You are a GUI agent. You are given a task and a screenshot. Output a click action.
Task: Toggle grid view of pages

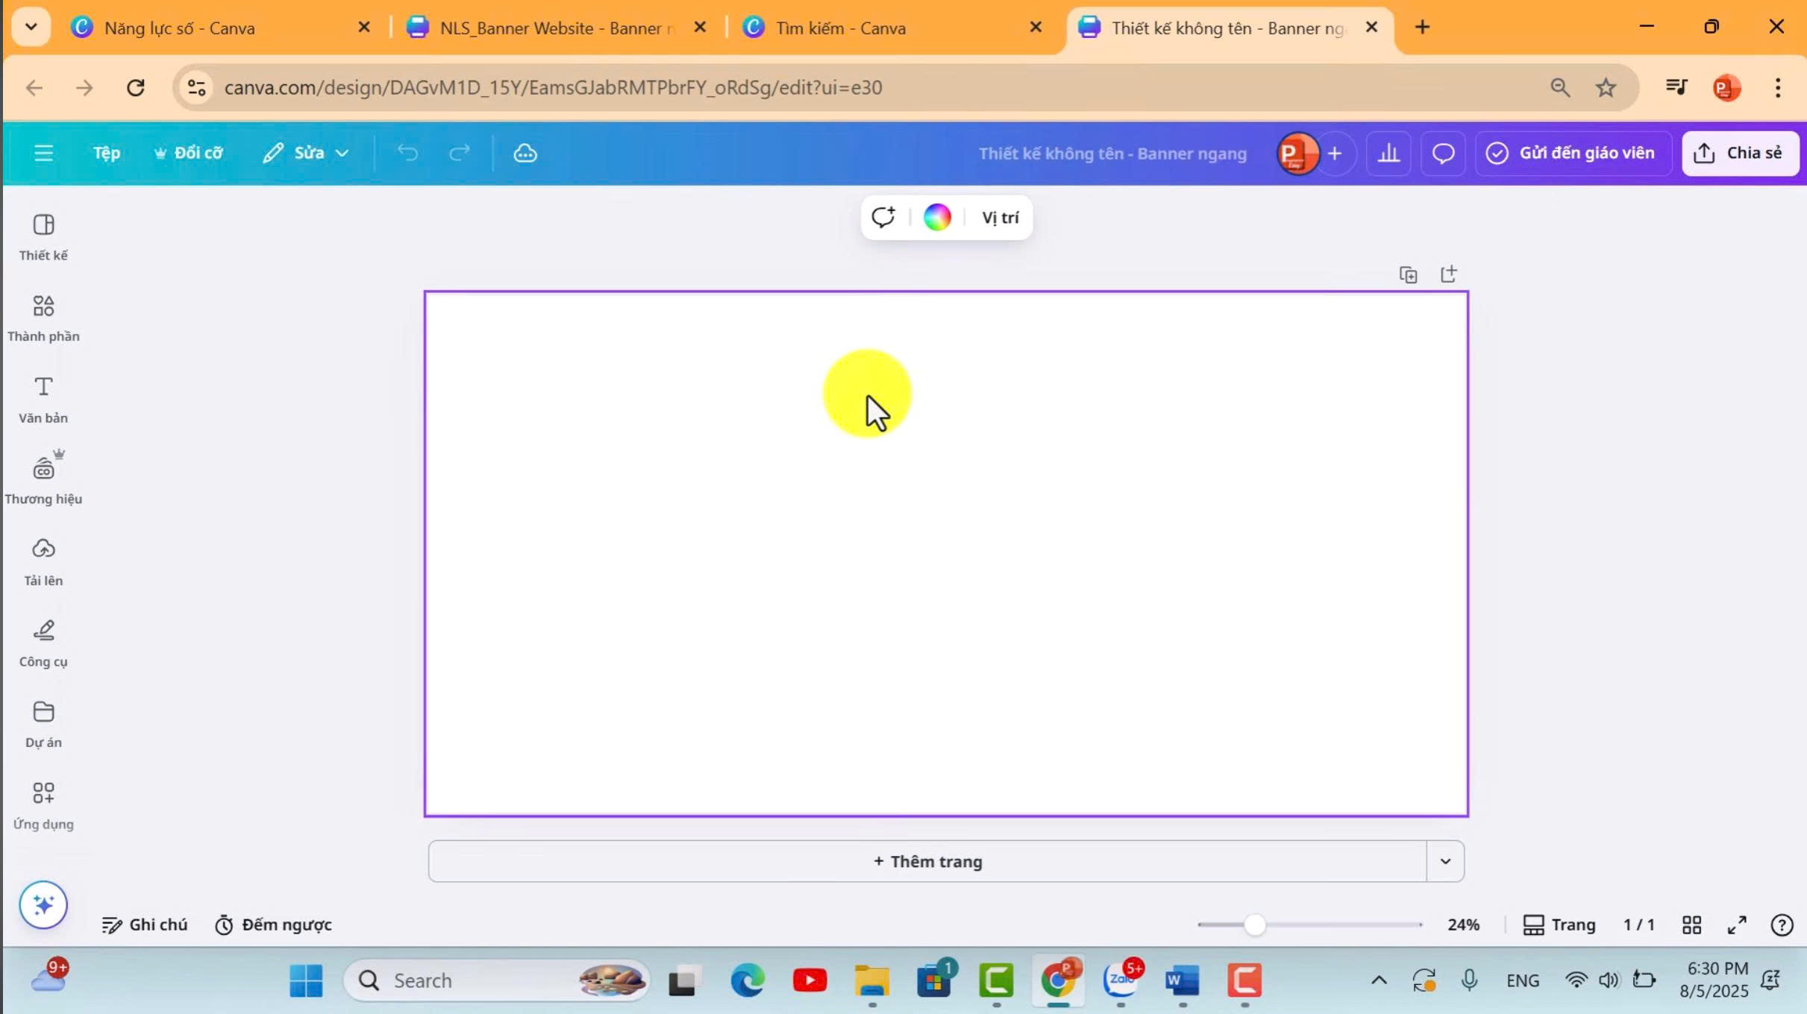pos(1691,925)
